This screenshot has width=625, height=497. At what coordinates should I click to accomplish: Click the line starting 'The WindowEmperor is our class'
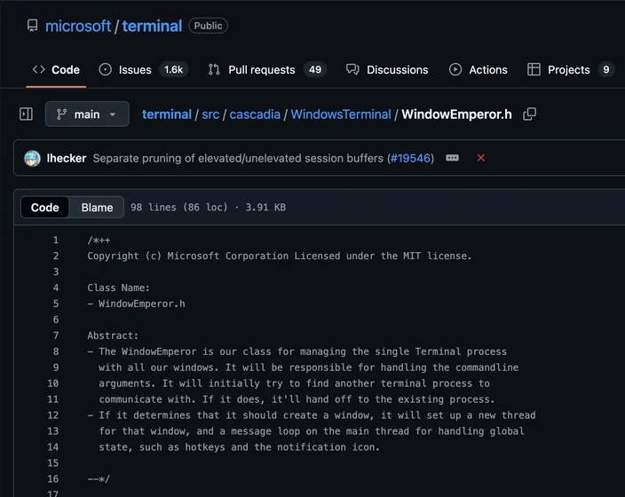297,351
